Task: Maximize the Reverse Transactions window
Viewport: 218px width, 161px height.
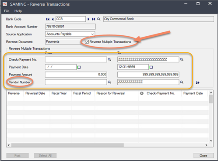Action: 198,4
